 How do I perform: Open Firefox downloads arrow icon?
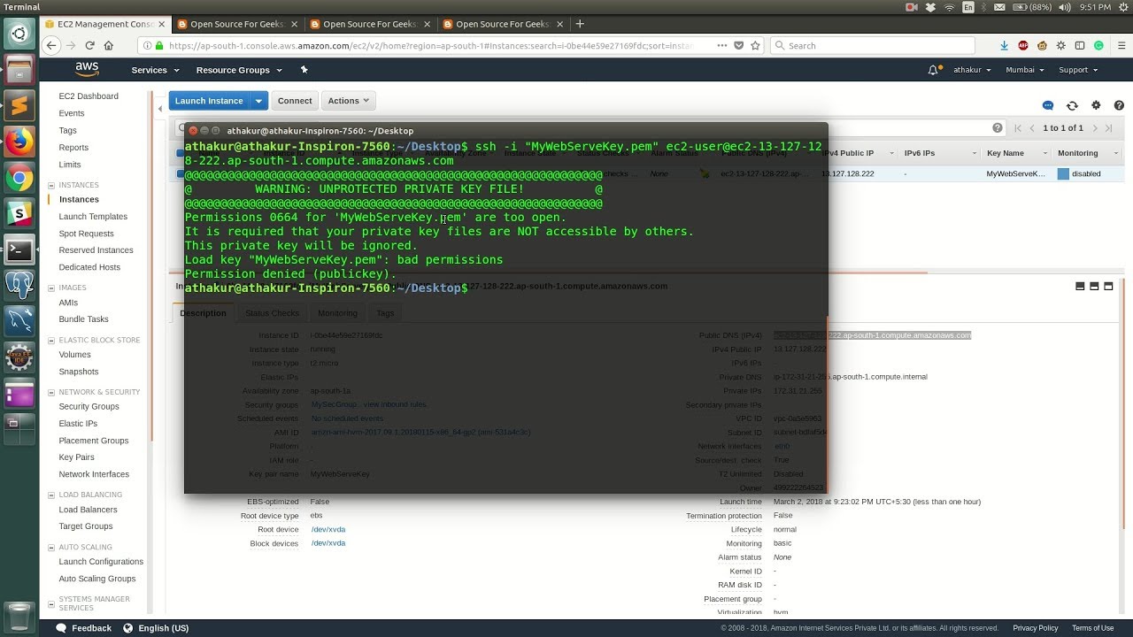(1004, 45)
